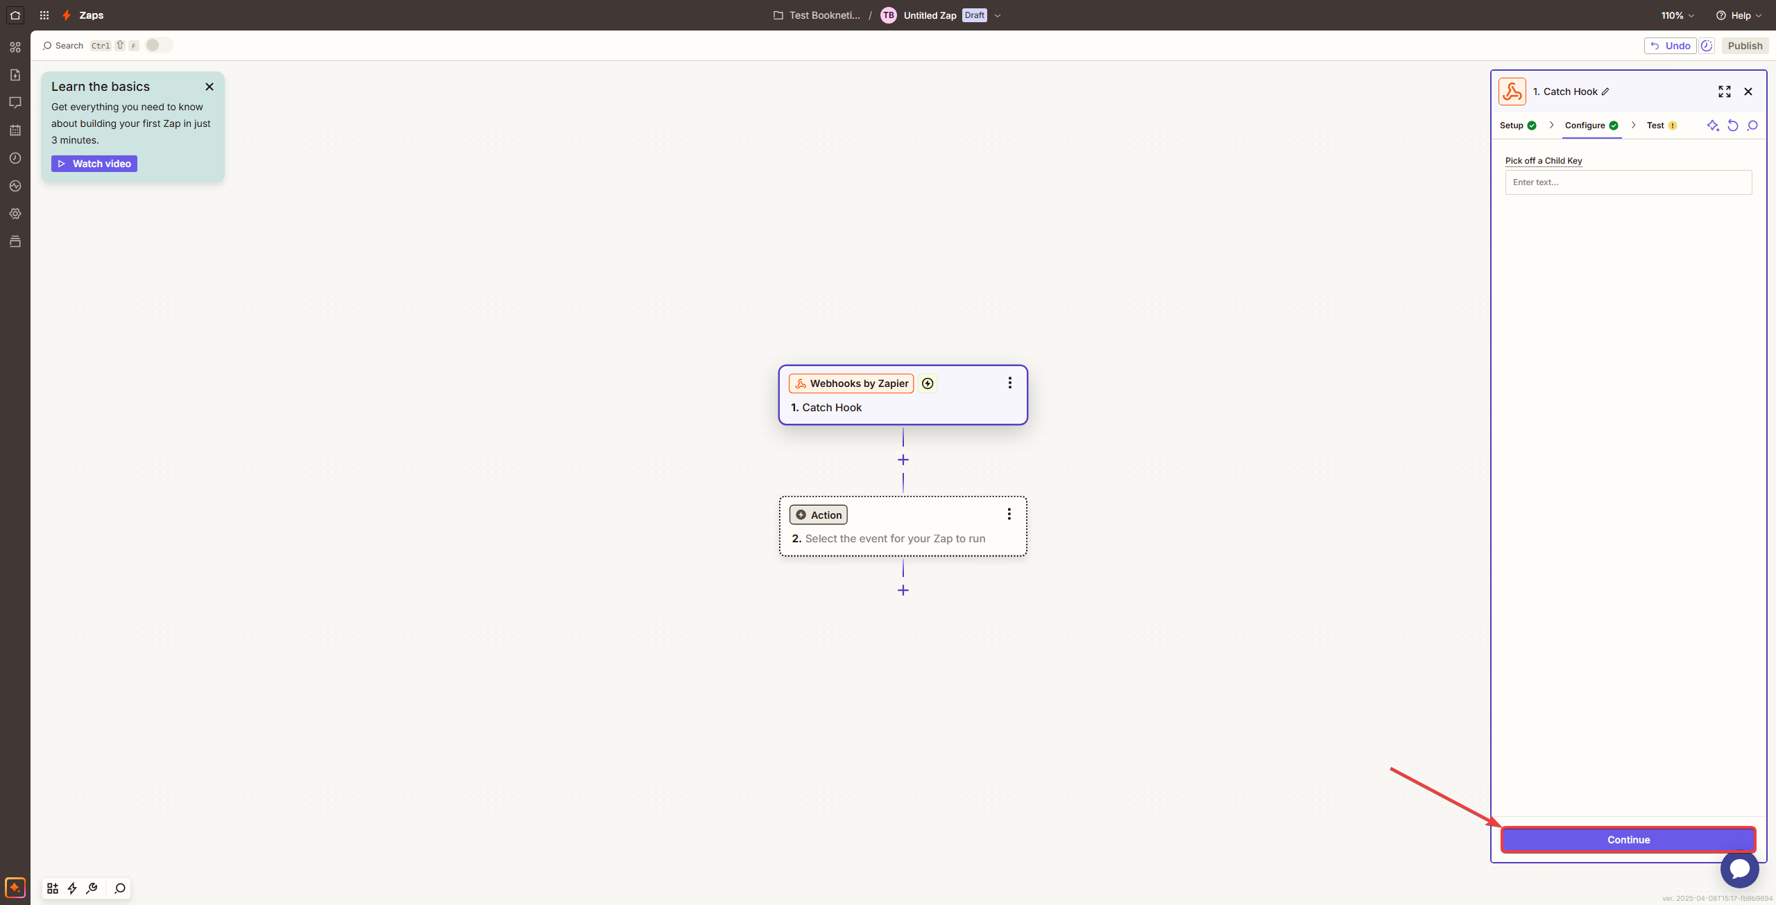The width and height of the screenshot is (1776, 905).
Task: Open the sidebar stacked layers icon
Action: 15,241
